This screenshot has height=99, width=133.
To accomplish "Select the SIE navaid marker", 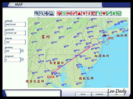I will coord(89,68).
